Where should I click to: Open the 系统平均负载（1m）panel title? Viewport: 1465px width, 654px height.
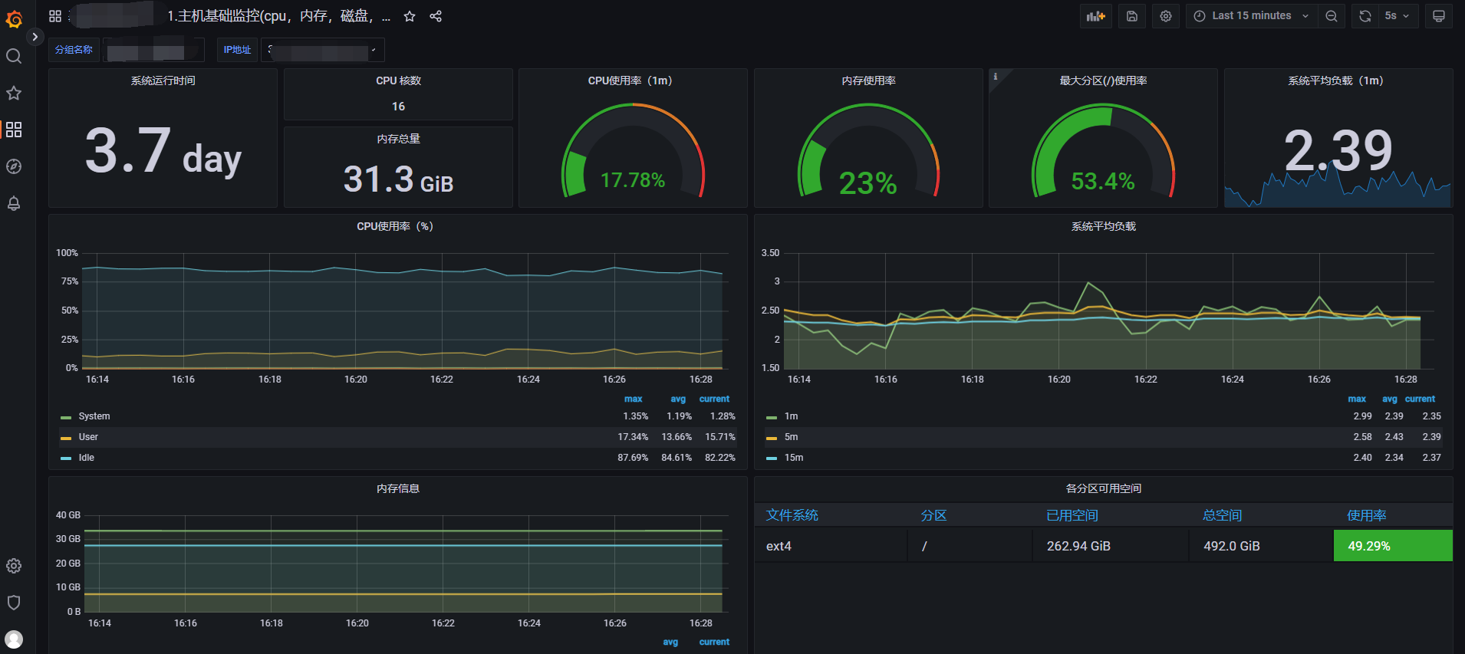(1335, 81)
